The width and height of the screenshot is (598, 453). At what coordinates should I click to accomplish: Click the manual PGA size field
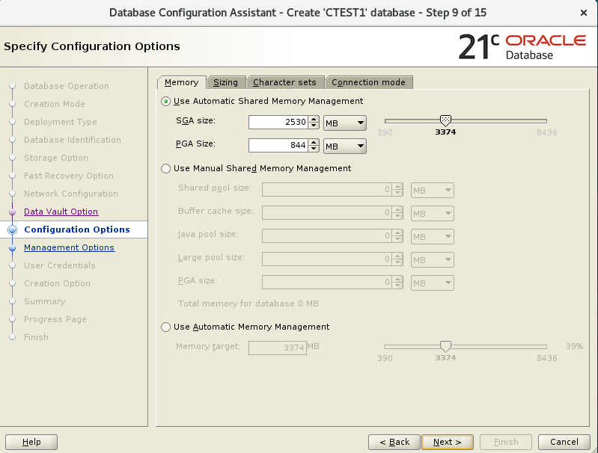(327, 283)
